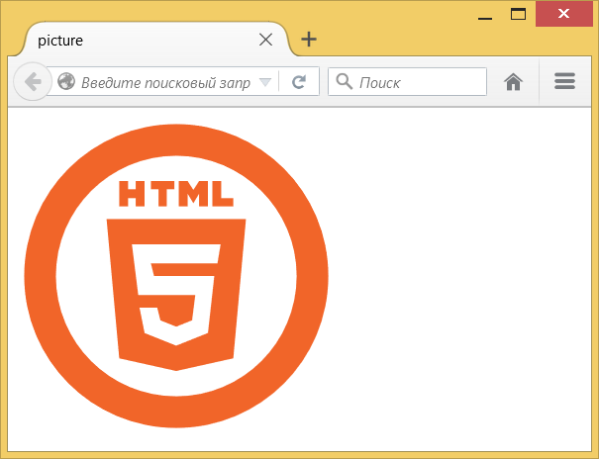This screenshot has width=599, height=459.
Task: Open a new tab with plus button
Action: (x=309, y=40)
